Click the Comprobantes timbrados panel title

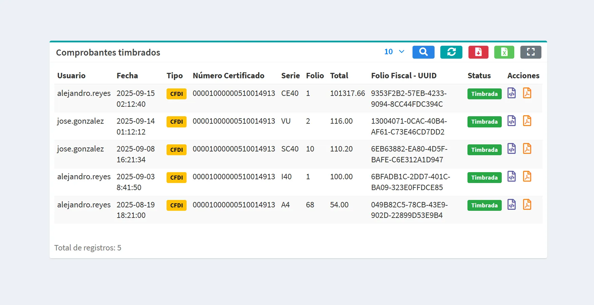pyautogui.click(x=108, y=53)
